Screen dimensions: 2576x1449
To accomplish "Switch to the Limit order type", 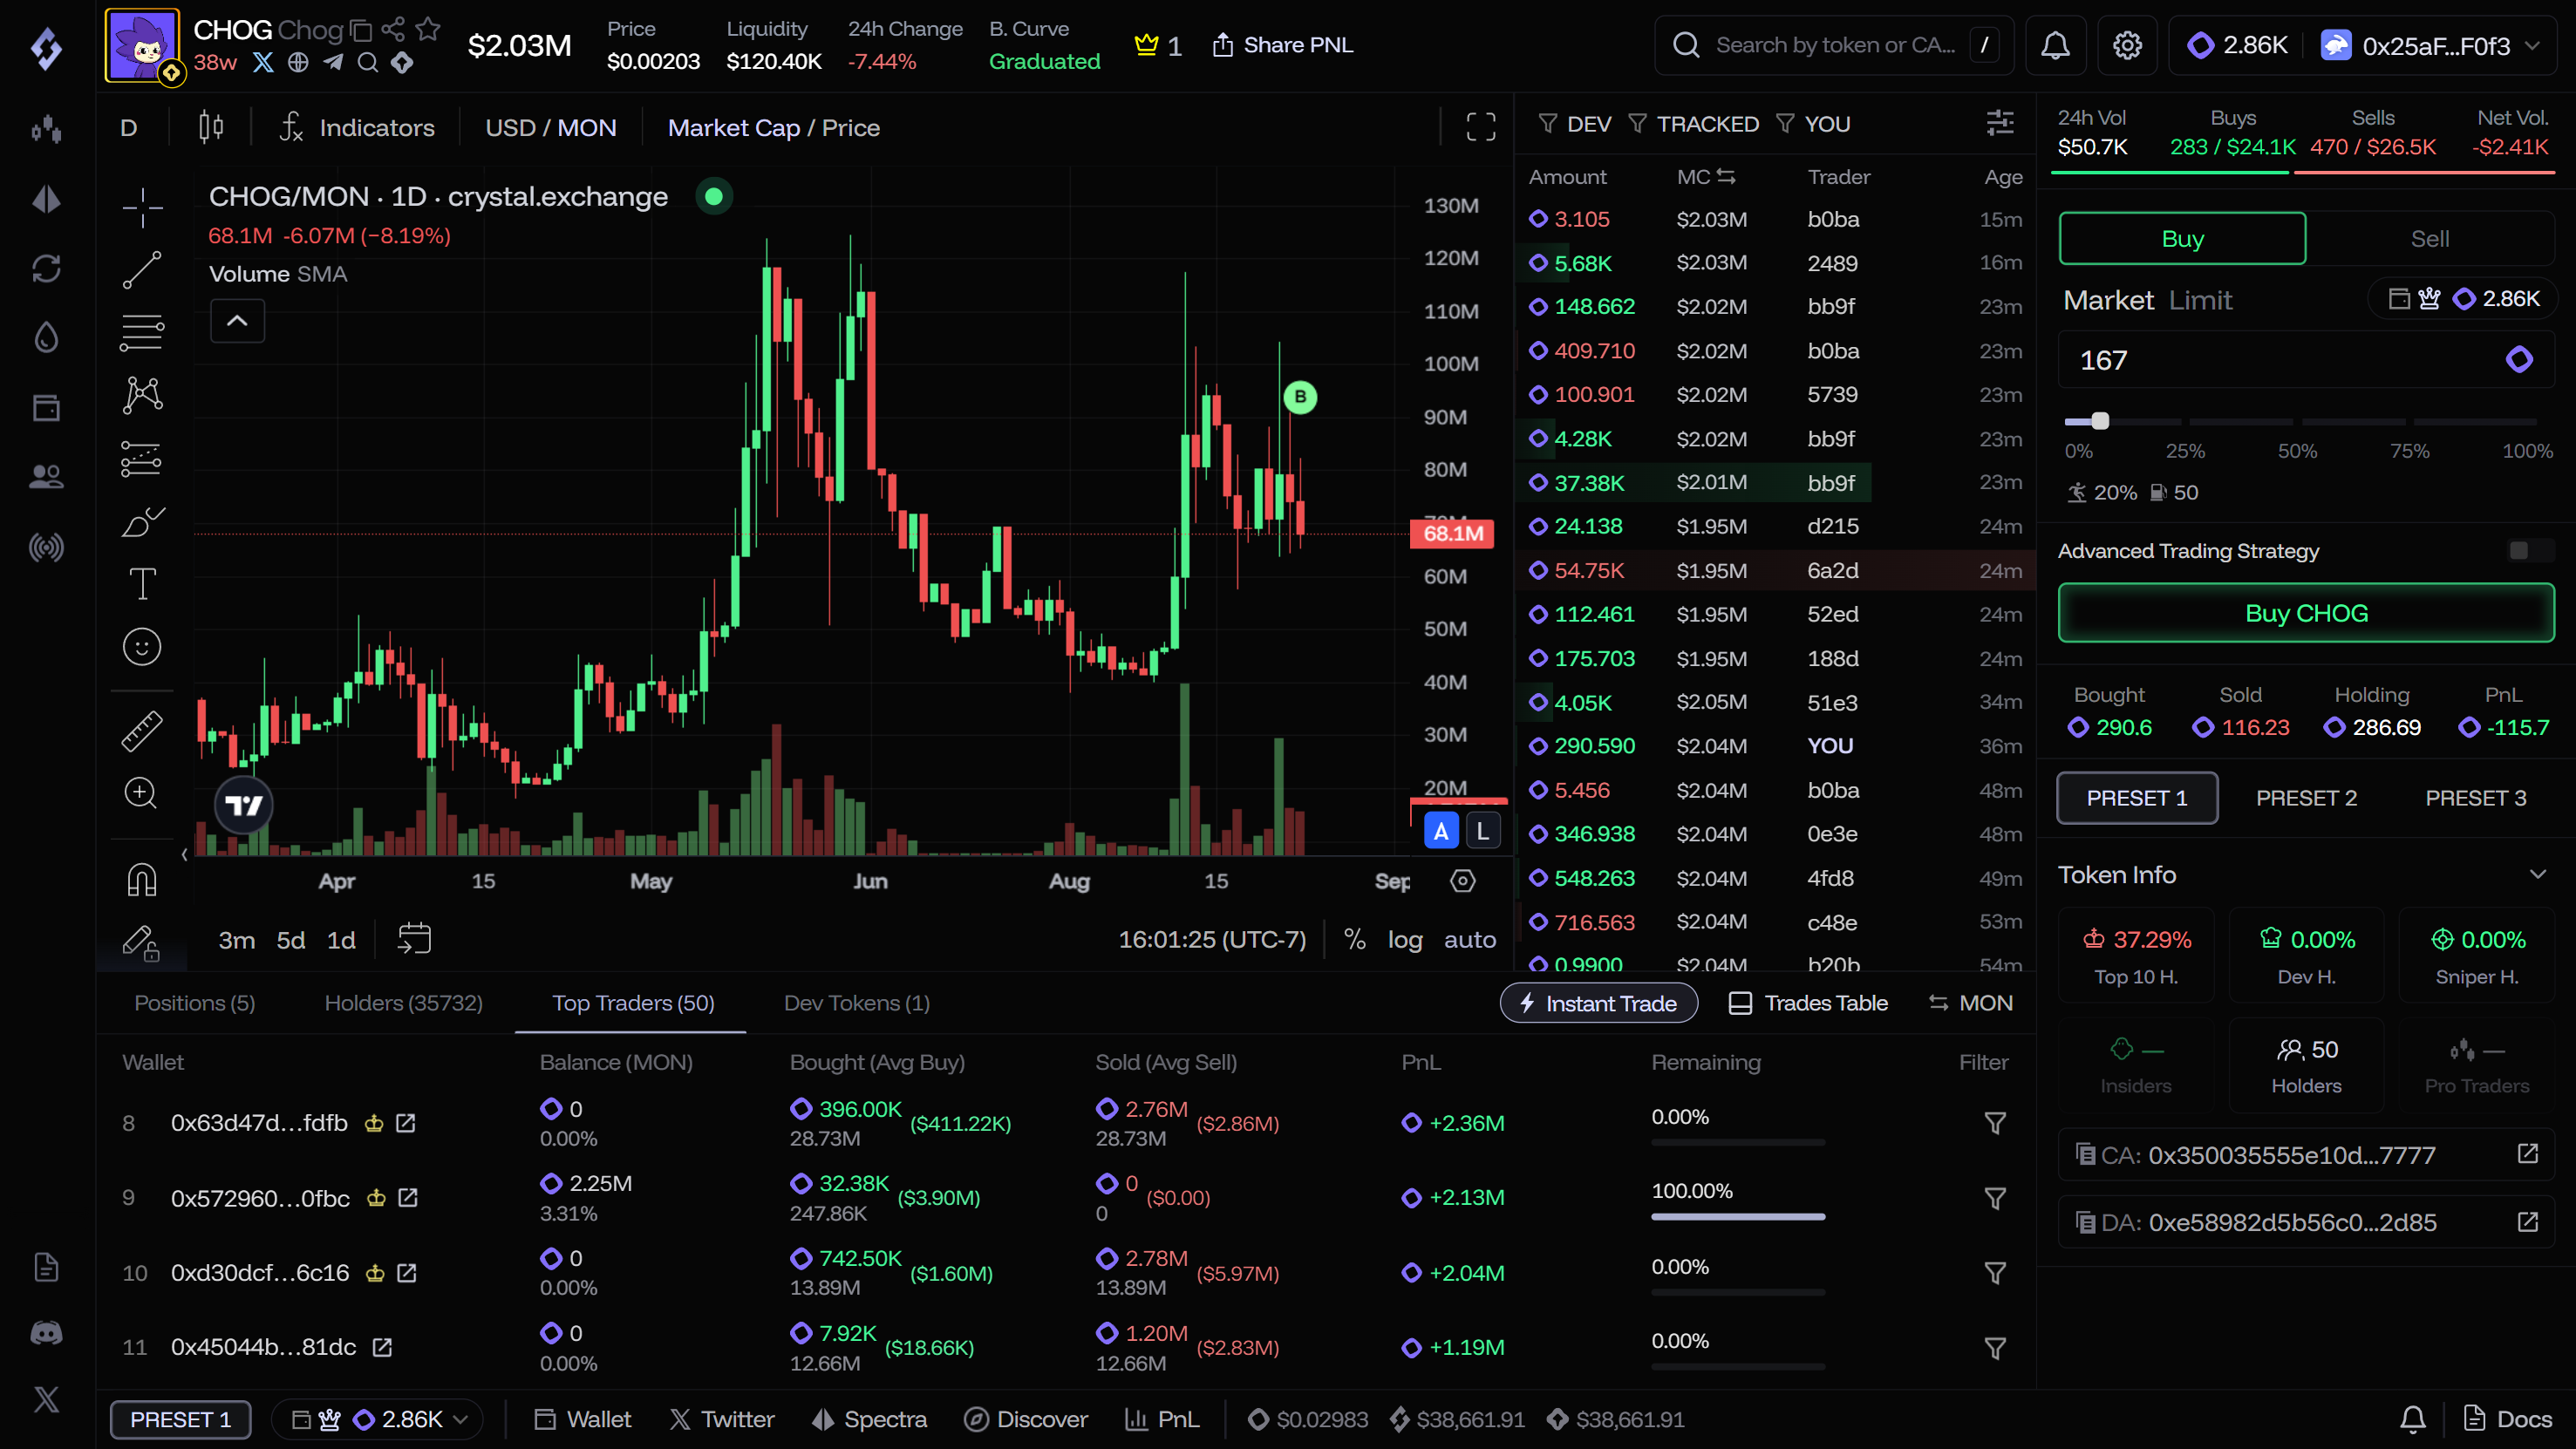I will [2200, 300].
